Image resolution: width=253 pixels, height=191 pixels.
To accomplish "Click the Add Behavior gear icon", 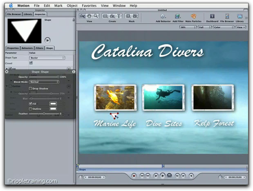I will point(163,16).
